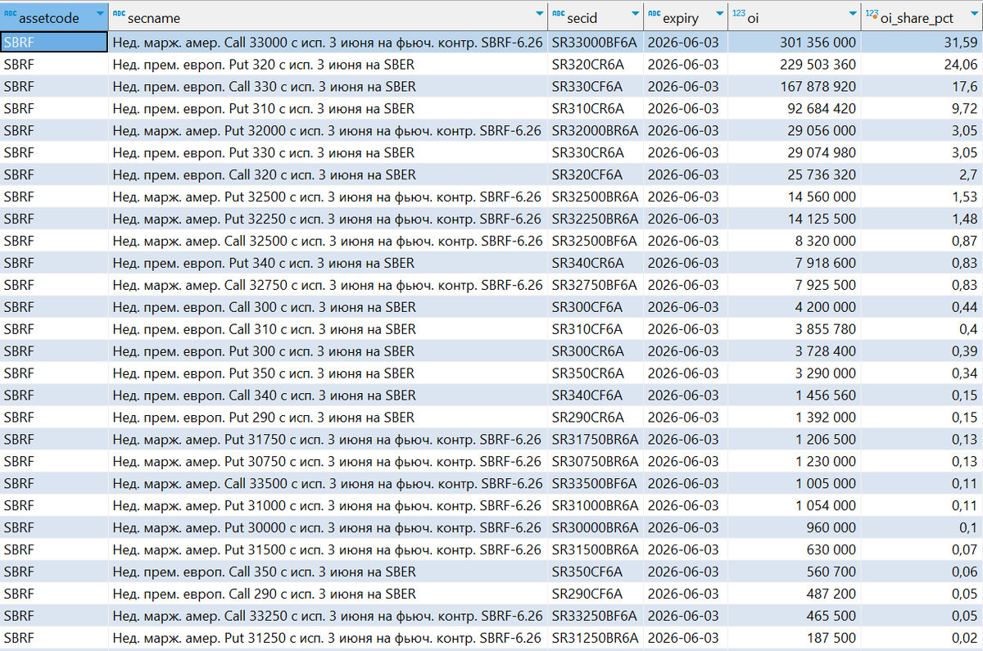Click the oi value 29 056 000
The width and height of the screenshot is (983, 651).
[822, 130]
